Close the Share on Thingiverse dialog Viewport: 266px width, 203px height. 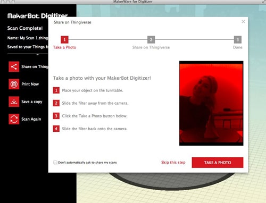(243, 22)
